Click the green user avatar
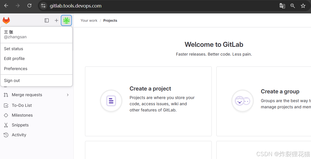The height and width of the screenshot is (159, 311). [66, 20]
